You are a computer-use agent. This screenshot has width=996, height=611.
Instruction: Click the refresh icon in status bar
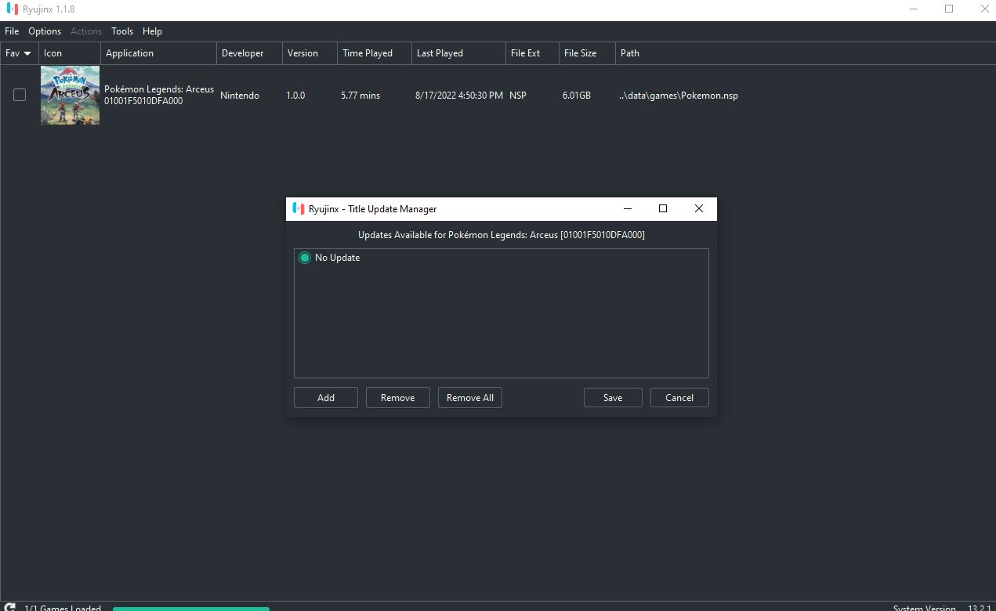click(x=10, y=607)
